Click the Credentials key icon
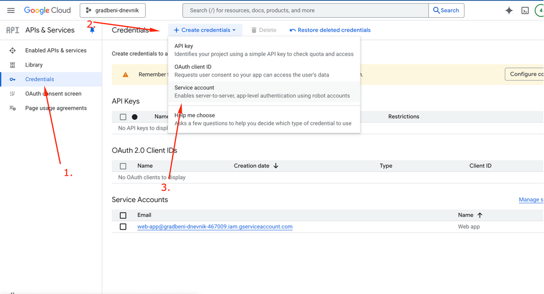 (x=13, y=79)
